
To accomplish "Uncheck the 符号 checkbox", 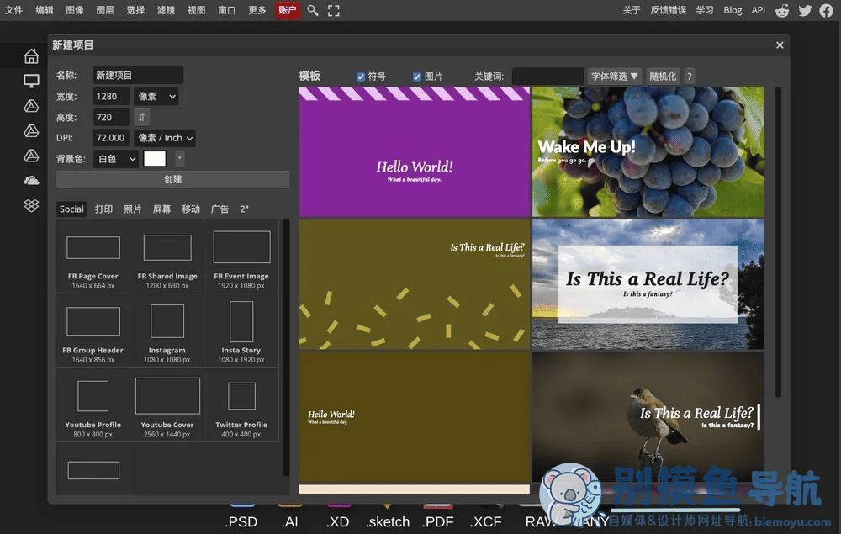I will click(361, 77).
